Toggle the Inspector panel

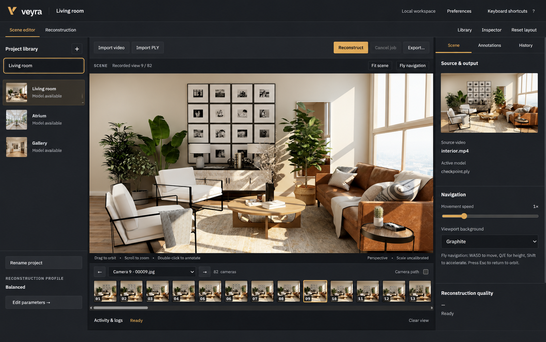click(x=492, y=30)
